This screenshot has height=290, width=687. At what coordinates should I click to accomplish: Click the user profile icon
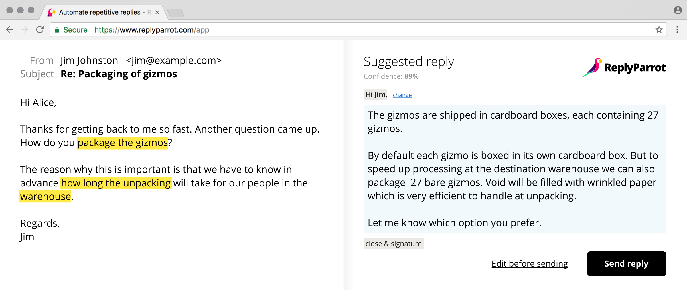point(678,10)
